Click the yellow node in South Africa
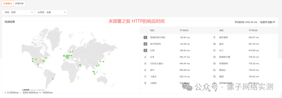 pos(70,82)
